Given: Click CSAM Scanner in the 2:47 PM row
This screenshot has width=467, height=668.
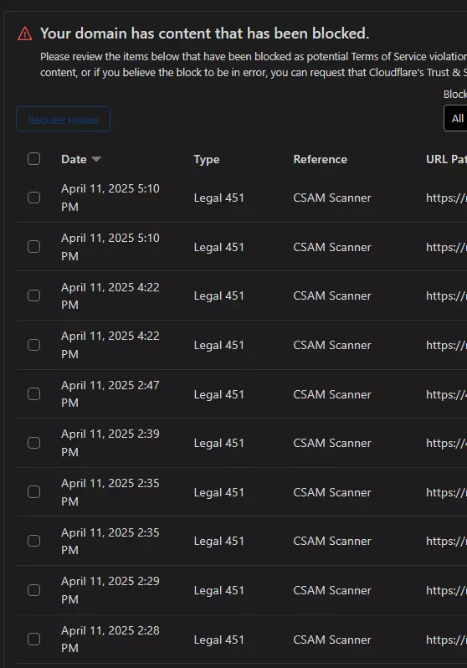Looking at the screenshot, I should [x=332, y=394].
